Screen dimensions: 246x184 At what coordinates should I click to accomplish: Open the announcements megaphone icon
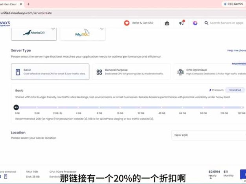(x=182, y=23)
